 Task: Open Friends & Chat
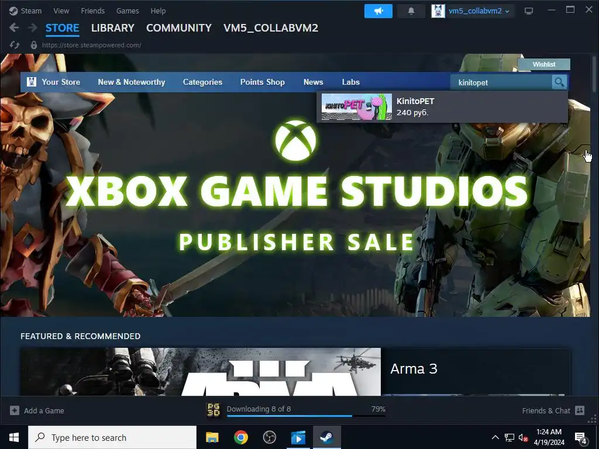pyautogui.click(x=546, y=411)
